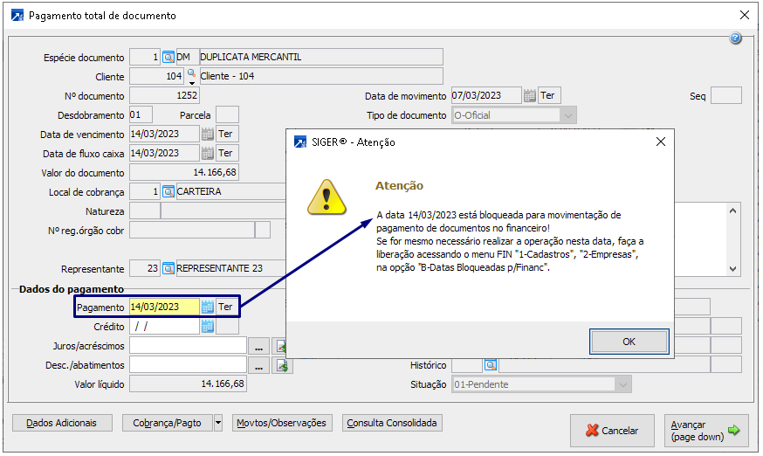Open calendar for Data de movimento
This screenshot has height=456, width=763.
[x=529, y=96]
